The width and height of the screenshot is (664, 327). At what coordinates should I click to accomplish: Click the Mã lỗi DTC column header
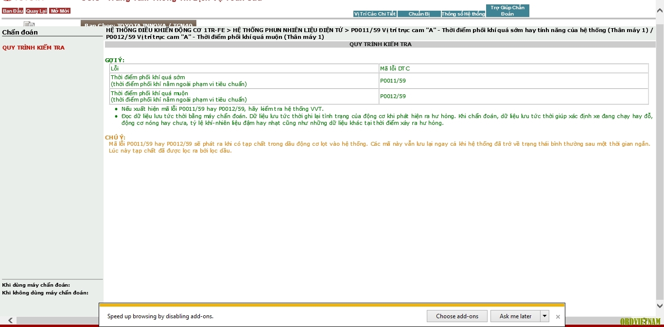coord(513,69)
